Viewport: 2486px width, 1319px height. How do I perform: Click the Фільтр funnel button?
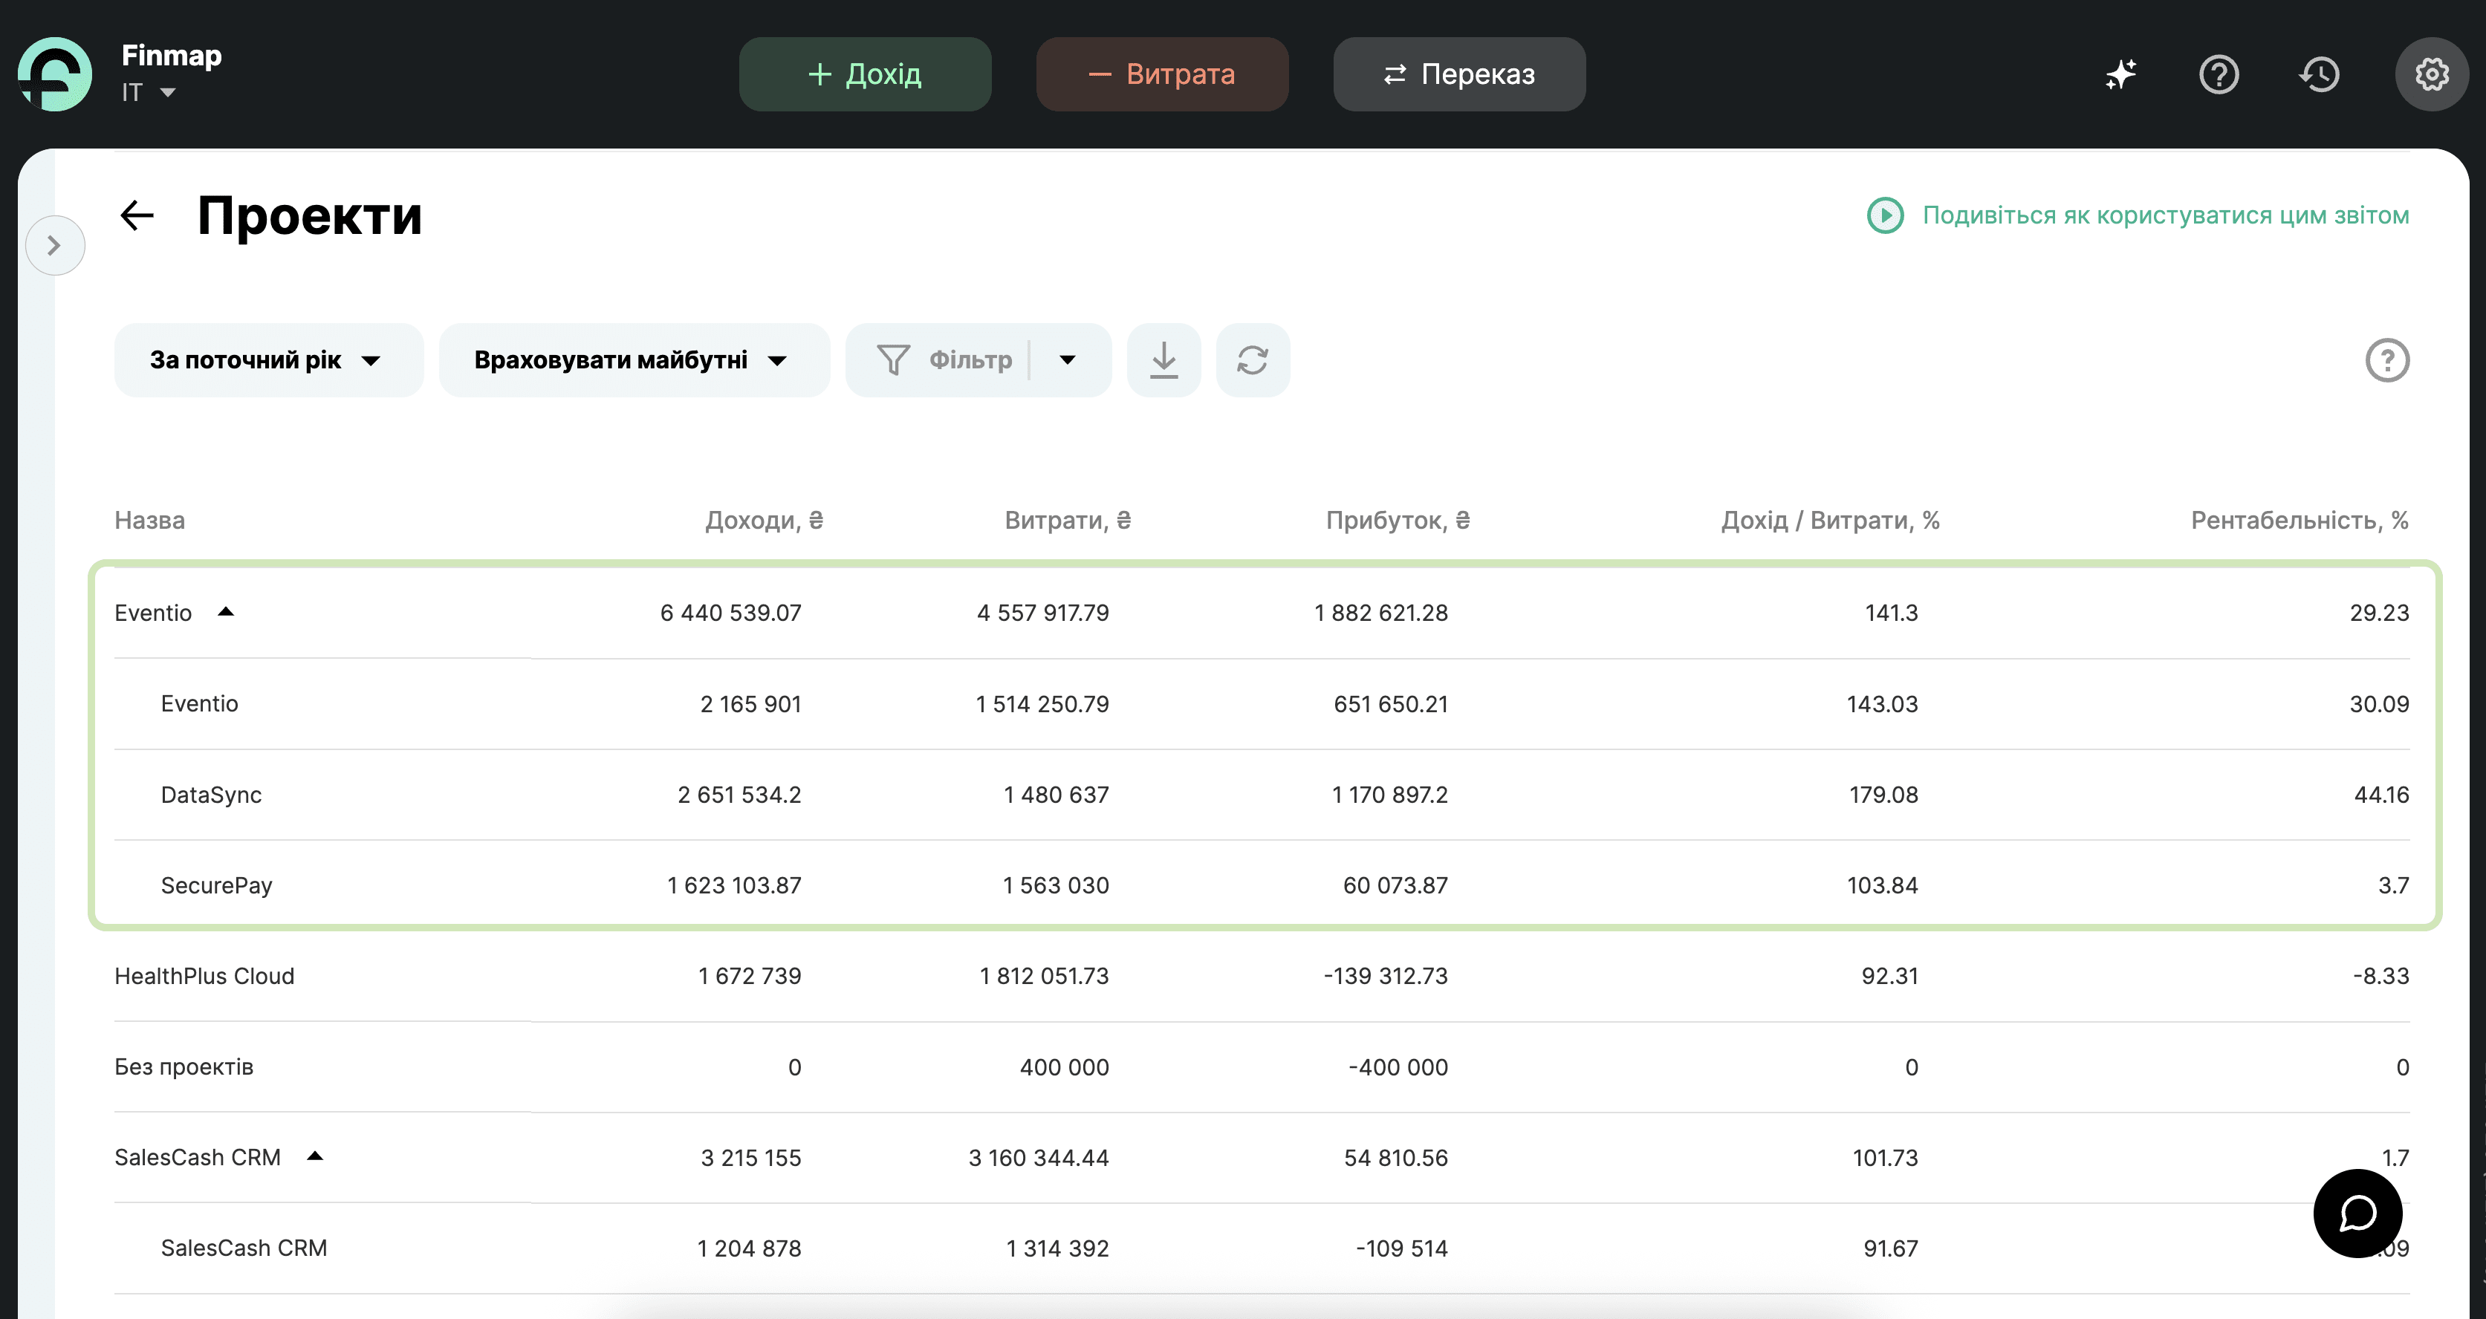click(944, 360)
